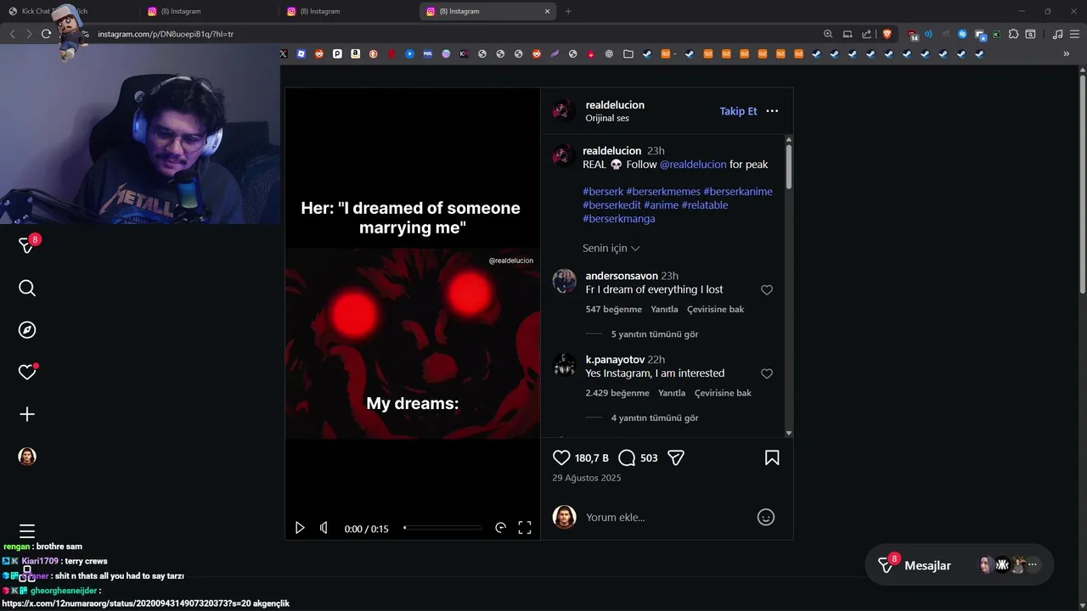Open a new browser tab with plus
This screenshot has width=1087, height=611.
(x=568, y=11)
